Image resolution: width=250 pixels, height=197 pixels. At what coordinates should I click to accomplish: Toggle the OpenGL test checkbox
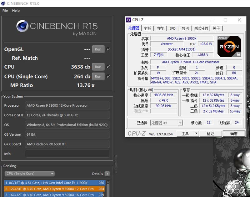tap(108, 49)
